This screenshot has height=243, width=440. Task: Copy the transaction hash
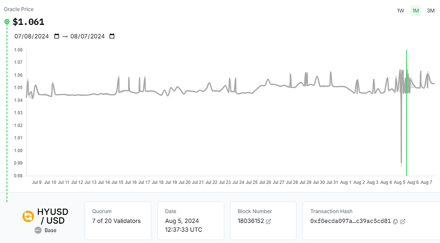coord(395,222)
